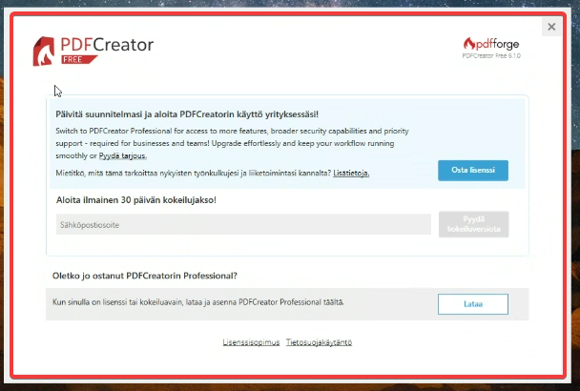
Task: Click the 'Päivitä suunnitelmasi' bold heading
Action: coord(194,113)
